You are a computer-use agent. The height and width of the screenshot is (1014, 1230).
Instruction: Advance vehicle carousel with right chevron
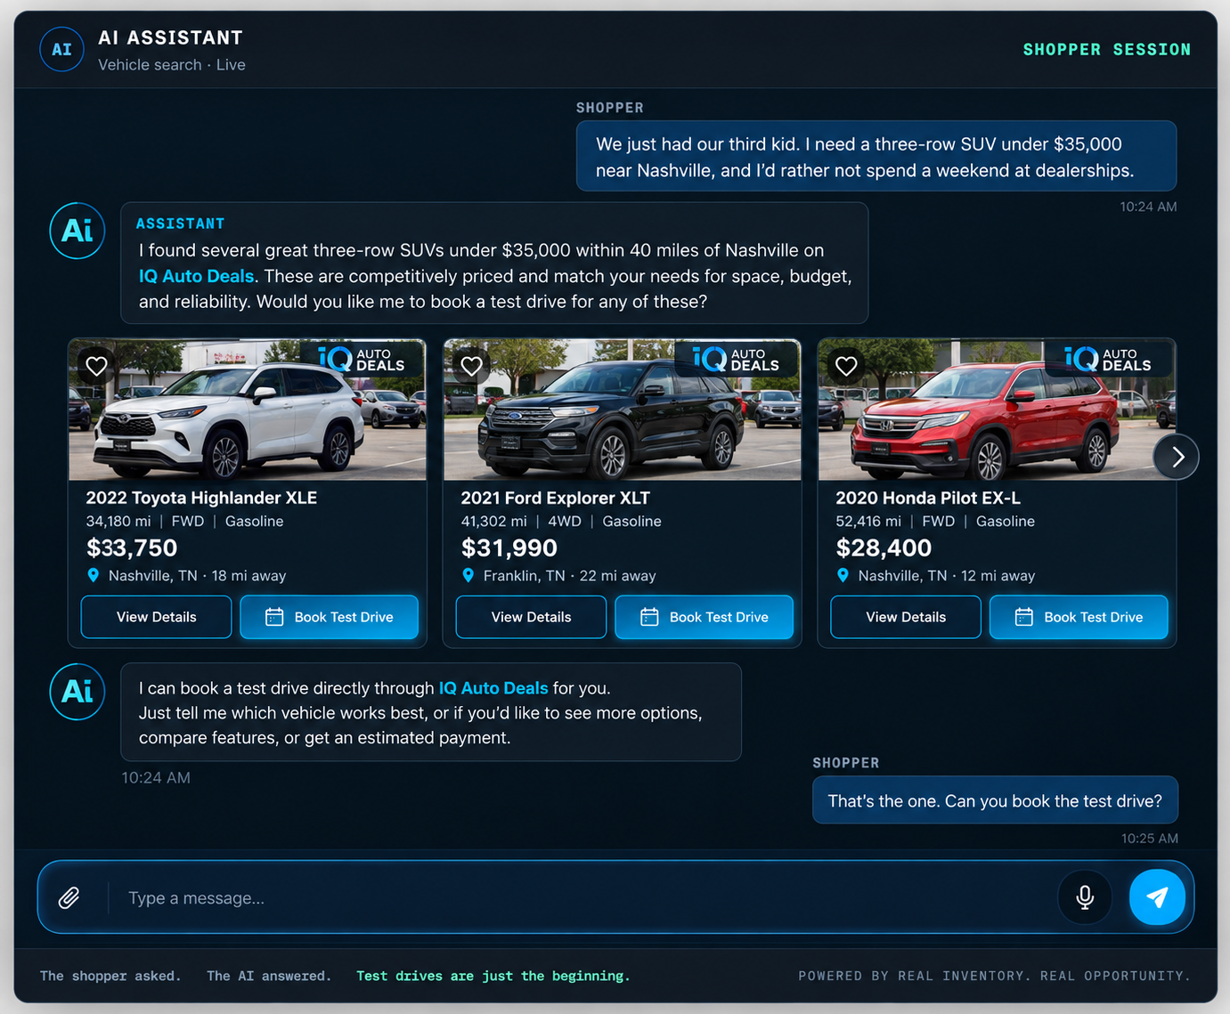1177,457
